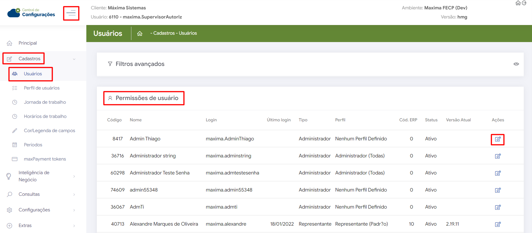532x233 pixels.
Task: Toggle advanced filters visibility eye icon
Action: click(x=516, y=64)
